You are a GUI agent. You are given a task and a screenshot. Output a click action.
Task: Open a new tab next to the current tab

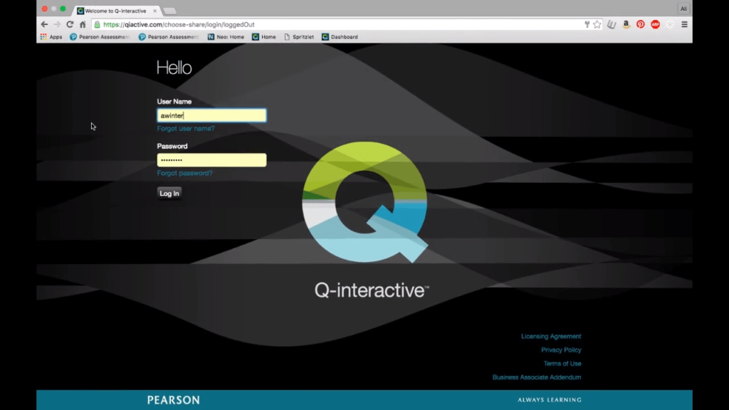coord(169,11)
